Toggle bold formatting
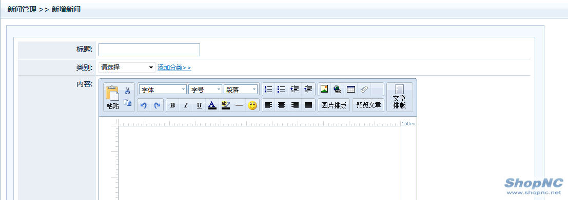This screenshot has width=568, height=200. pyautogui.click(x=173, y=105)
